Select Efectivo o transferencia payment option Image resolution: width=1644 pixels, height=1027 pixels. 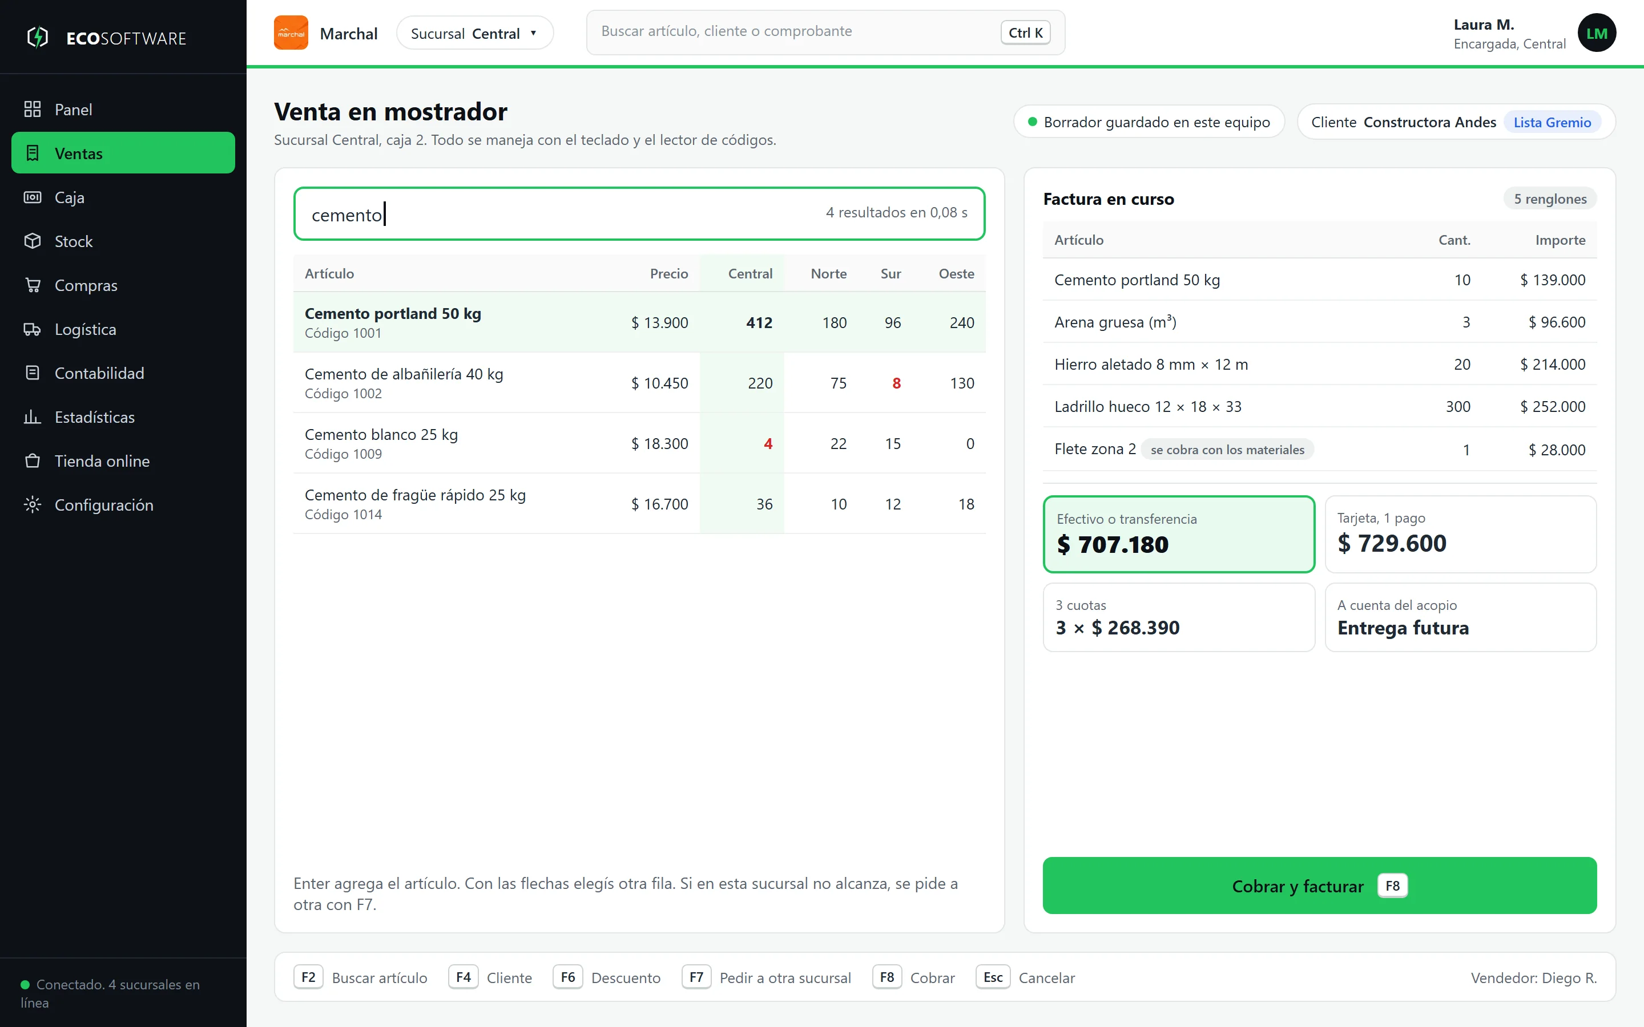click(x=1179, y=534)
